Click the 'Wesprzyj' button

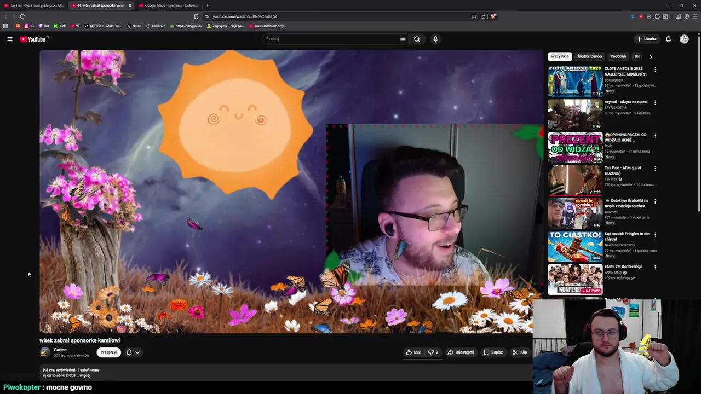point(108,352)
